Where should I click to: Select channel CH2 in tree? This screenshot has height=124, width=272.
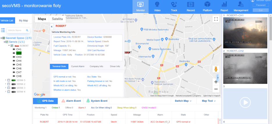[19, 53]
